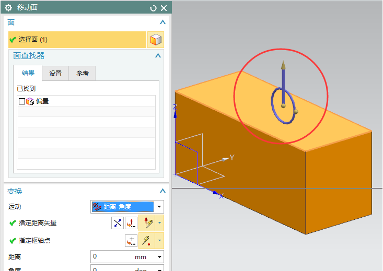Click the face selection cube icon
Screen dimensions: 383x271
click(x=155, y=40)
